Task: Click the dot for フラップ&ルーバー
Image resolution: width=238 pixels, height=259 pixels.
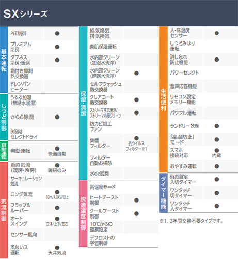Action: pos(57,208)
